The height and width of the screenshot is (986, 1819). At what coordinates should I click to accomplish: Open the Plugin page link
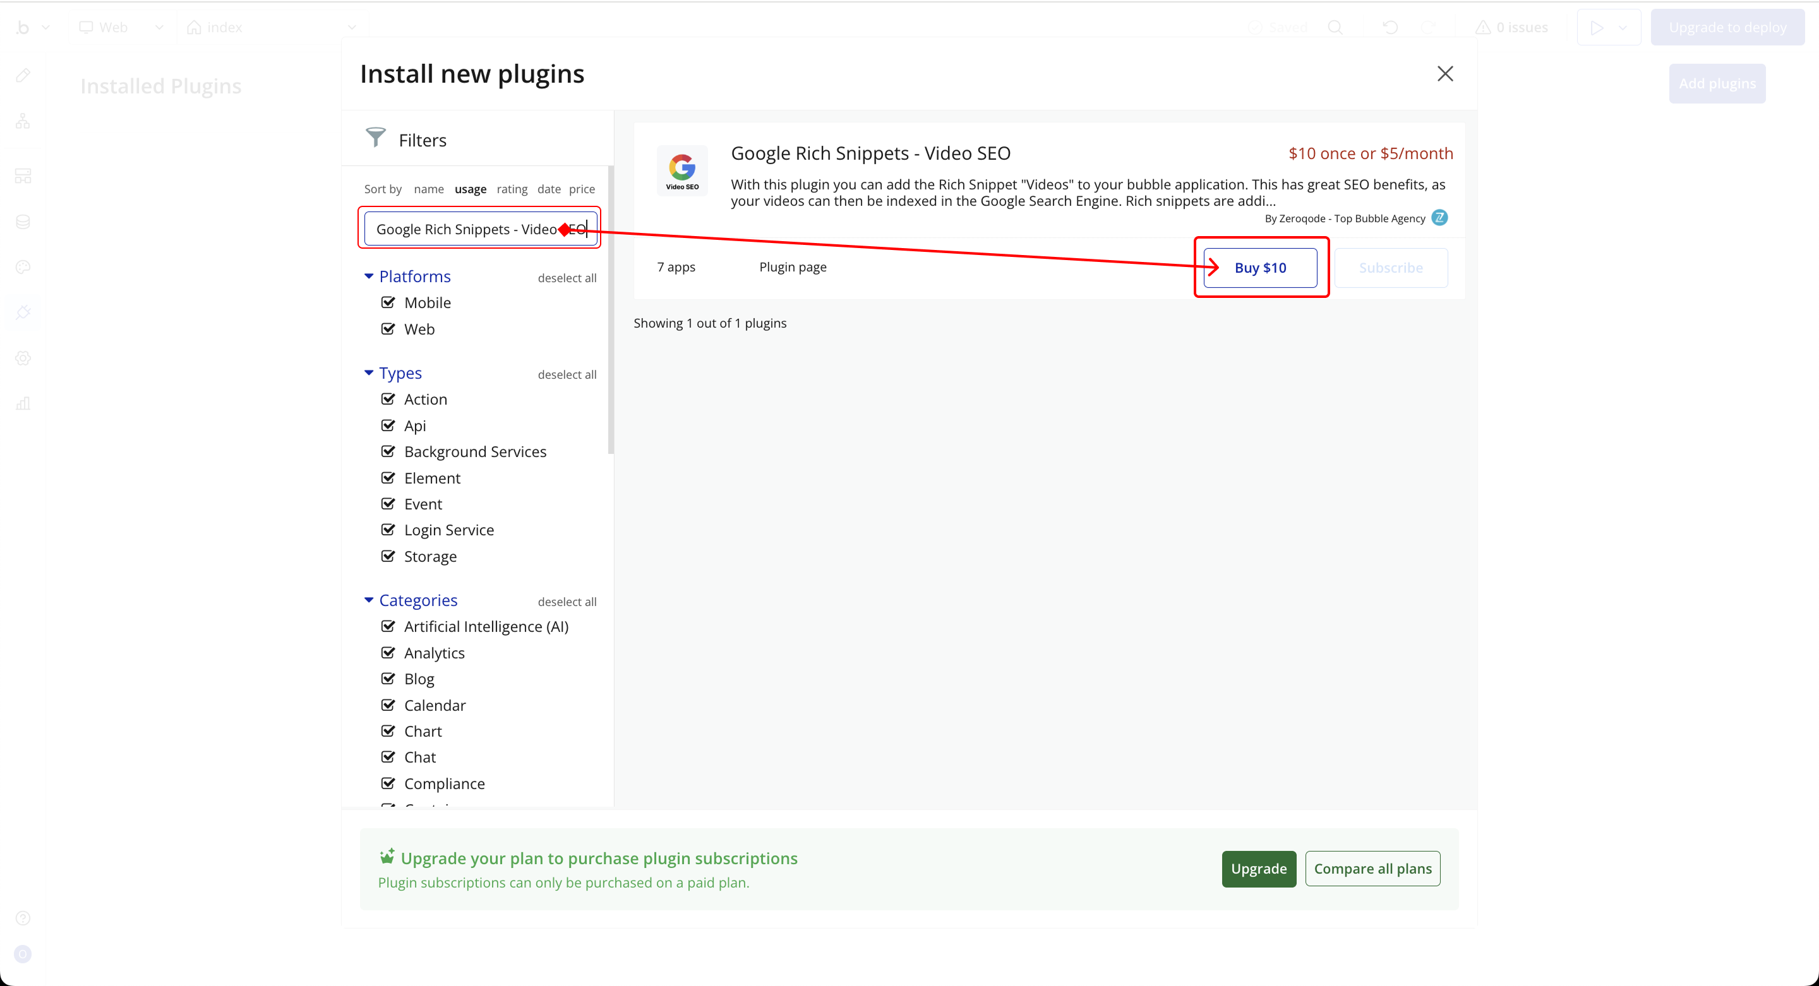coord(792,267)
